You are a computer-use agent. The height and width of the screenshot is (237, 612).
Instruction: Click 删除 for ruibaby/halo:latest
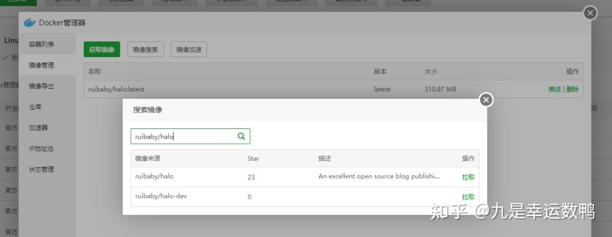click(572, 89)
